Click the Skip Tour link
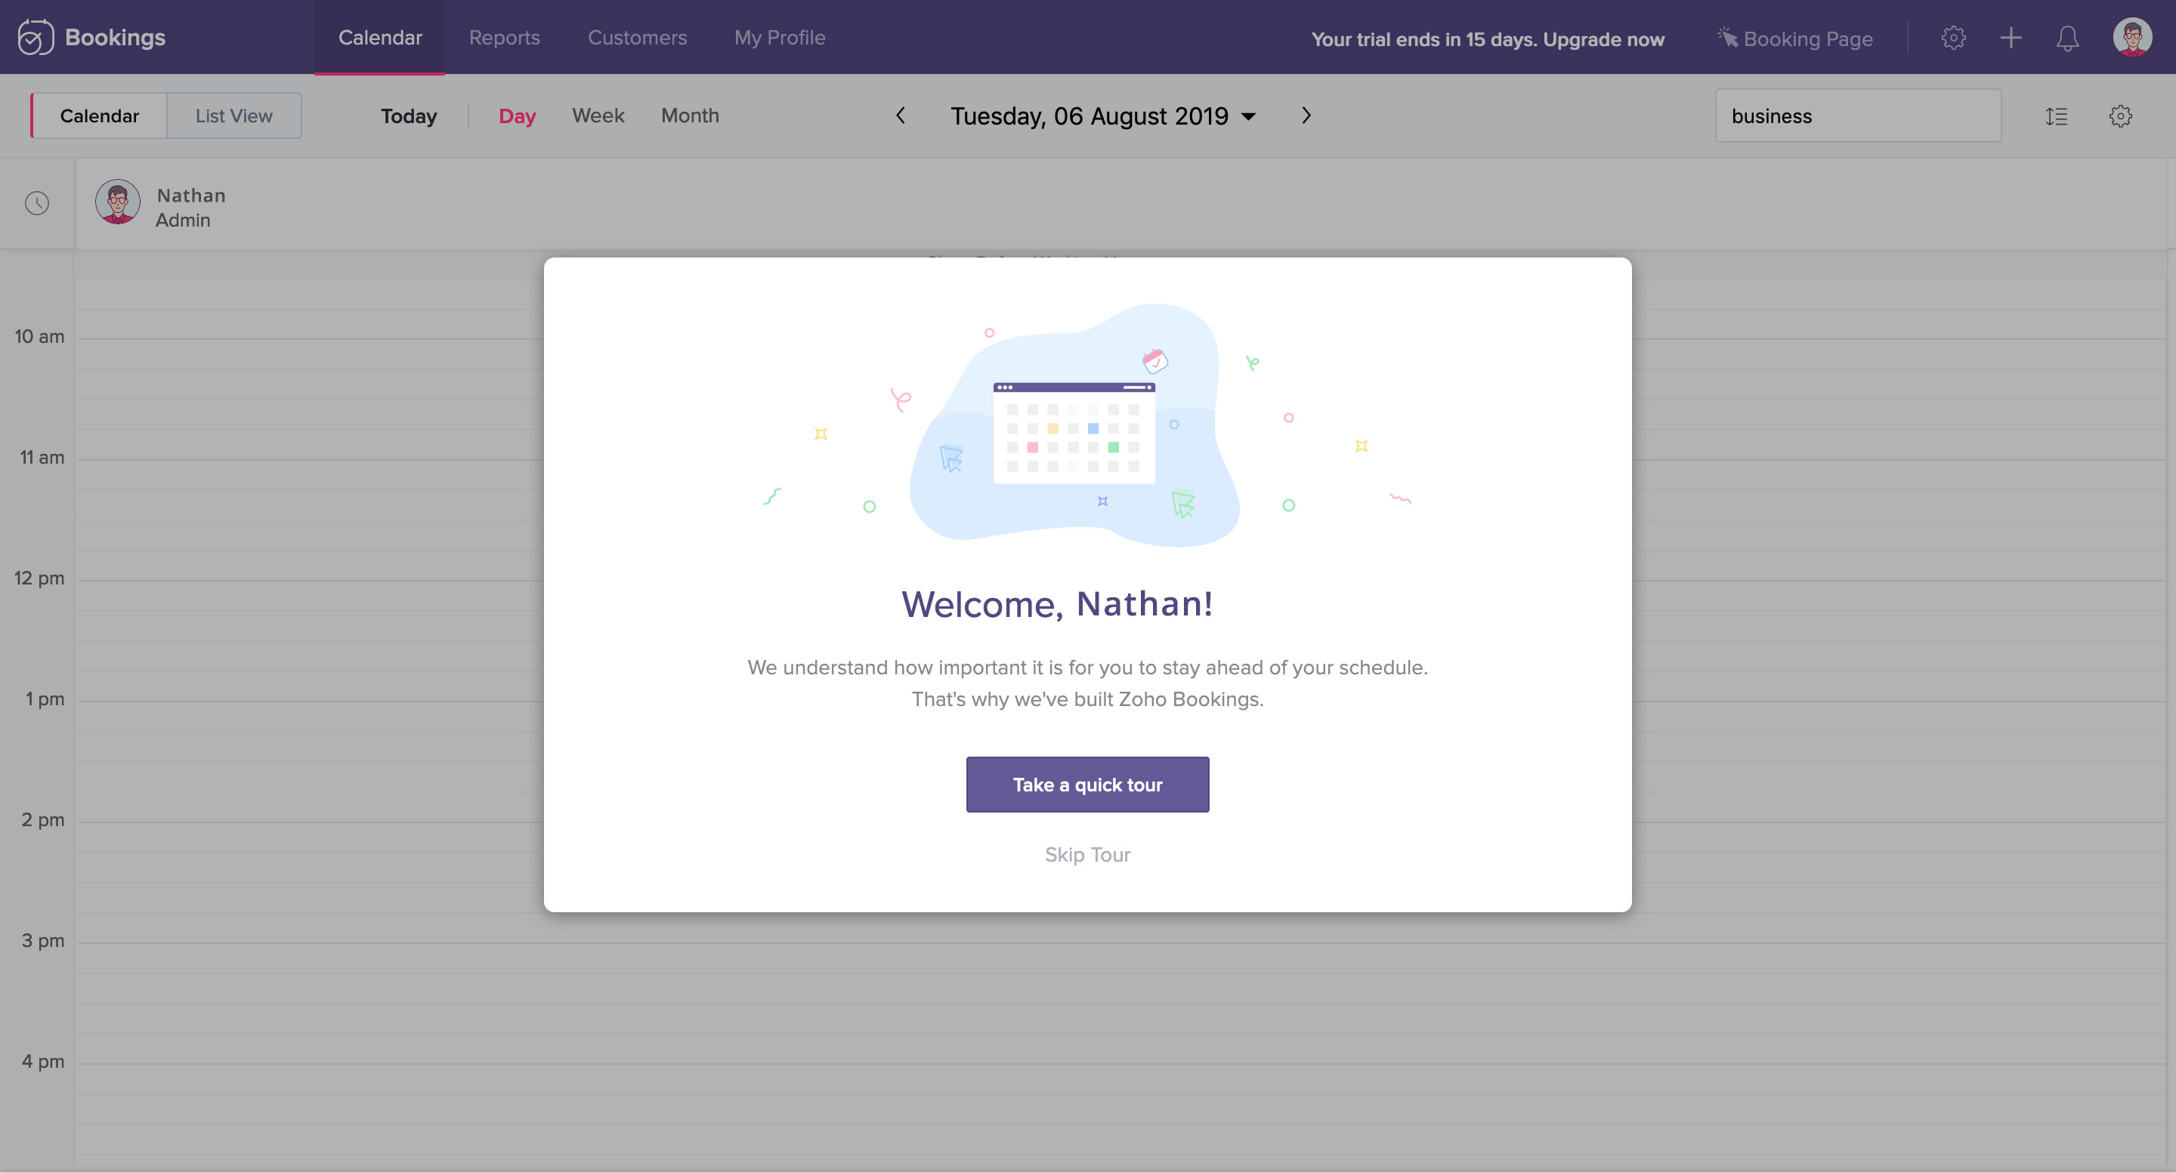Viewport: 2176px width, 1172px height. coord(1087,855)
